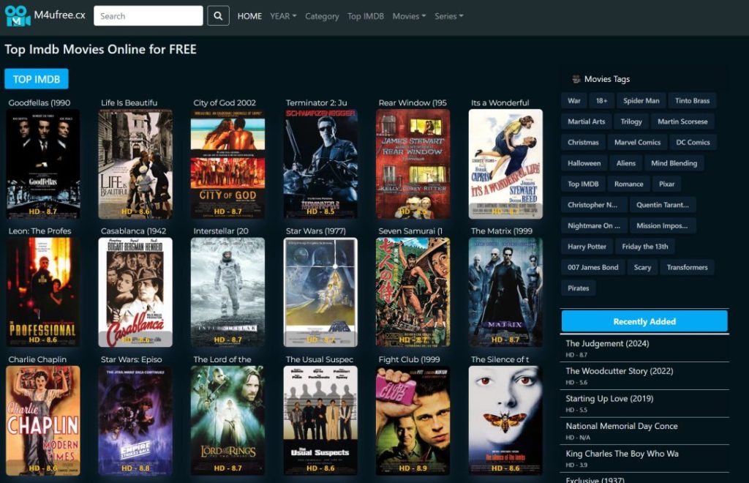Select the Tinto Brass tag
This screenshot has height=483, width=749.
pos(692,101)
